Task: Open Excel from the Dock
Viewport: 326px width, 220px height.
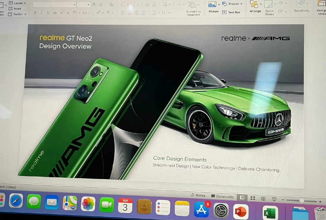Action: (270, 213)
